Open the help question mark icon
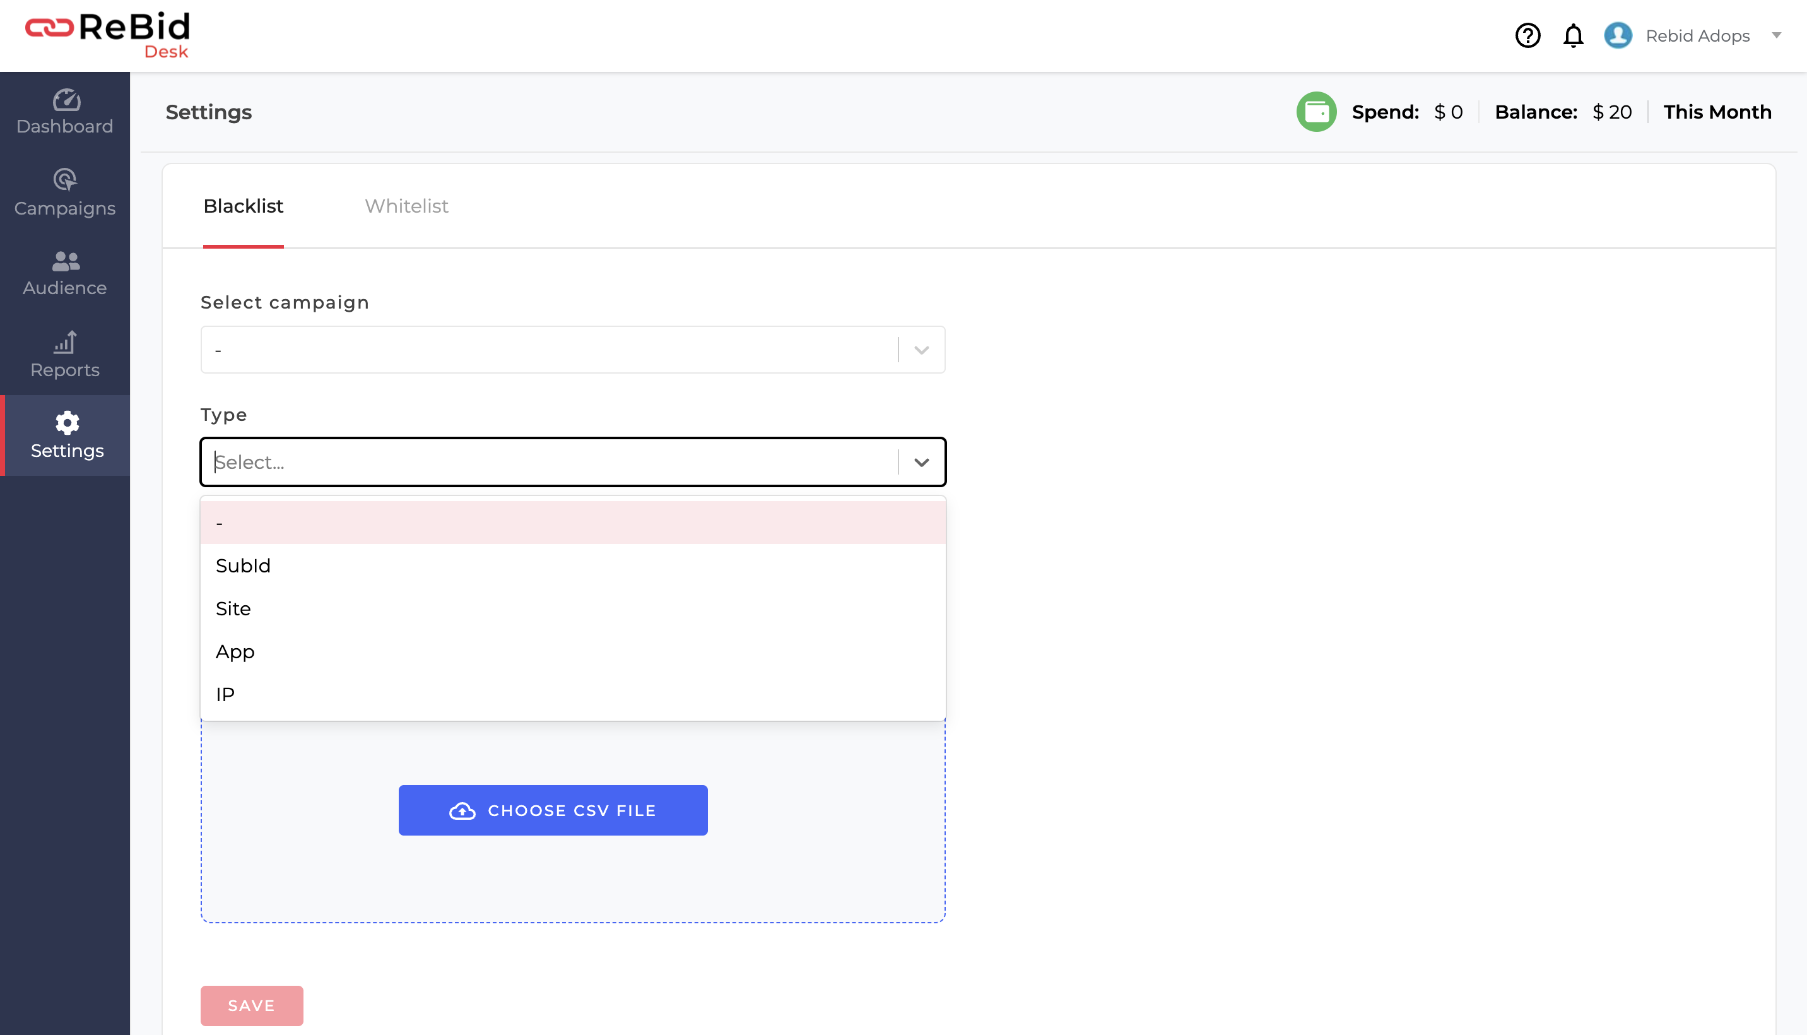Image resolution: width=1807 pixels, height=1035 pixels. [1527, 35]
